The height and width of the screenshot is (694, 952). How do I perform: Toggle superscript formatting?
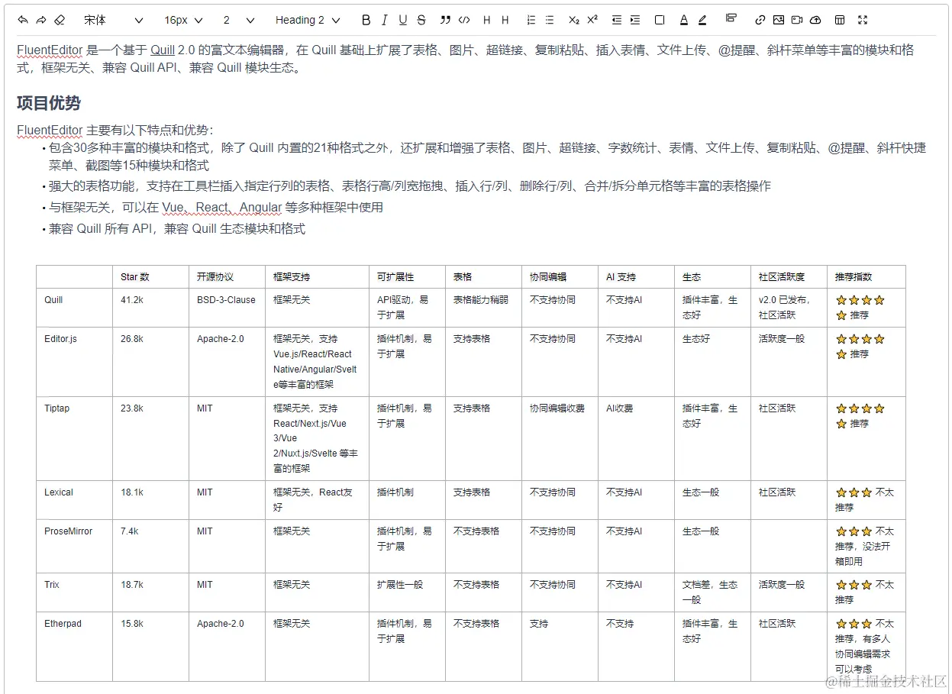point(592,20)
